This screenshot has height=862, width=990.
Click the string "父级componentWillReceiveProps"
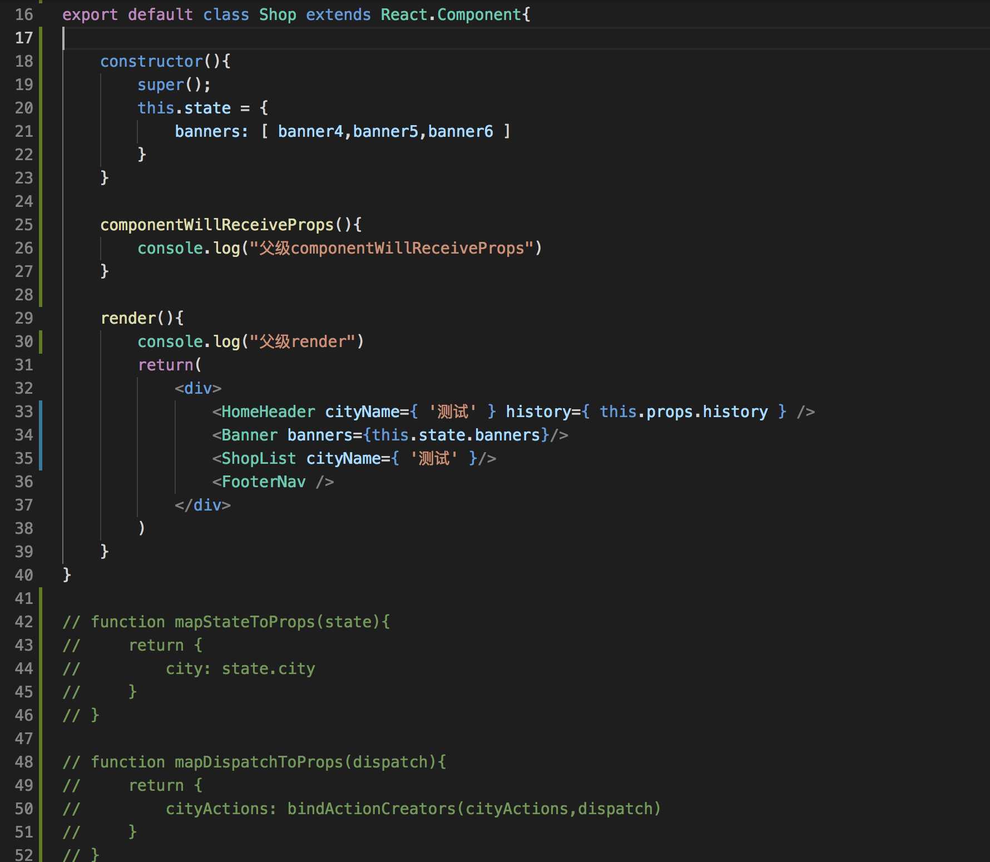pos(392,248)
